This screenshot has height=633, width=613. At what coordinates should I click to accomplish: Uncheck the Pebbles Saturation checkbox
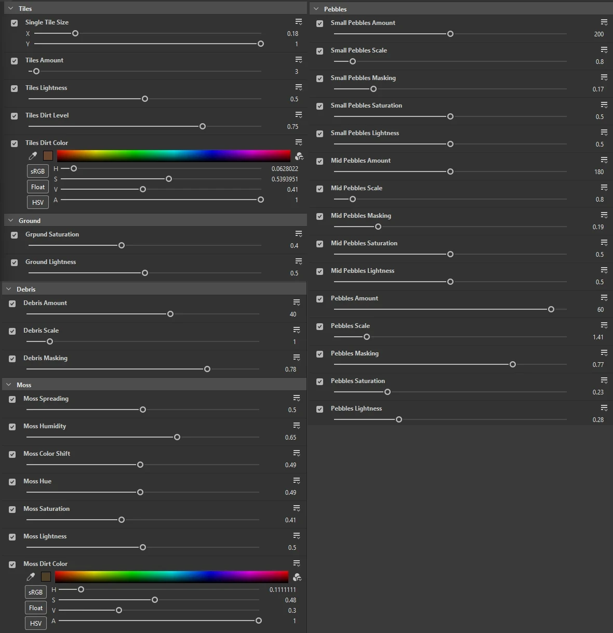pyautogui.click(x=319, y=381)
